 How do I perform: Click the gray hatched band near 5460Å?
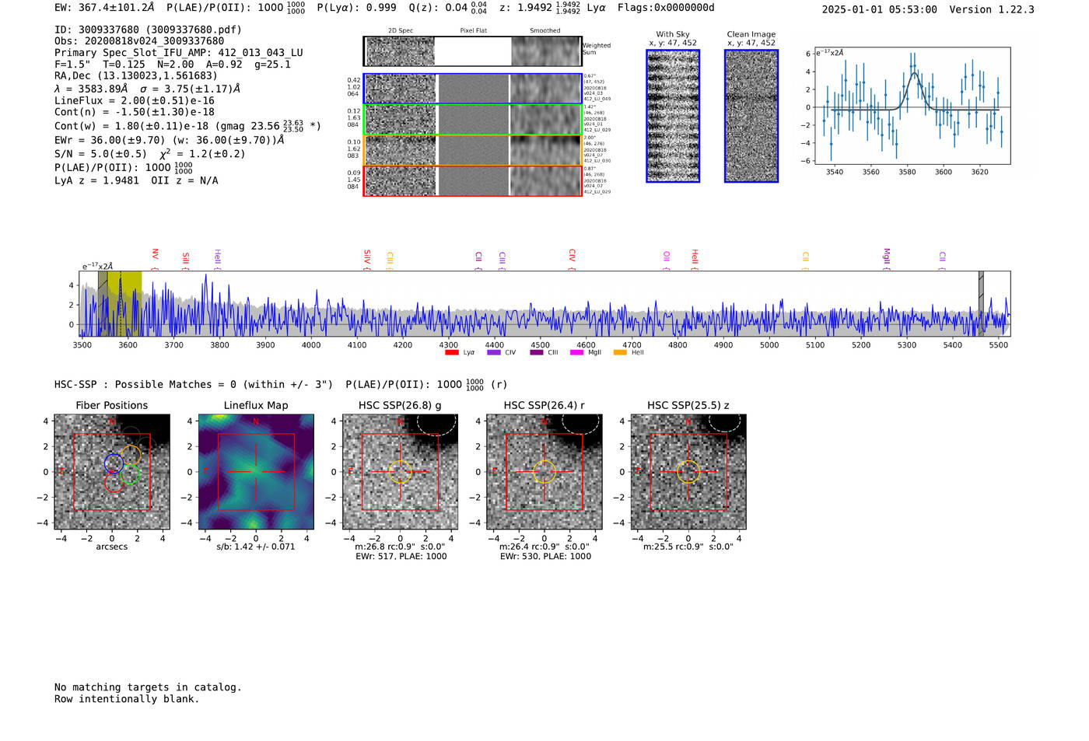pyautogui.click(x=981, y=303)
